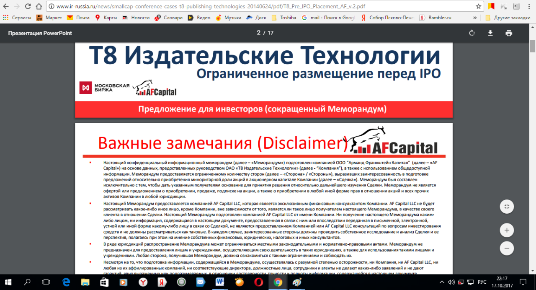Open the Маркет bookmark
This screenshot has width=536, height=290.
point(49,18)
